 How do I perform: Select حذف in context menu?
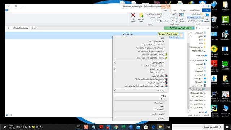141,106
